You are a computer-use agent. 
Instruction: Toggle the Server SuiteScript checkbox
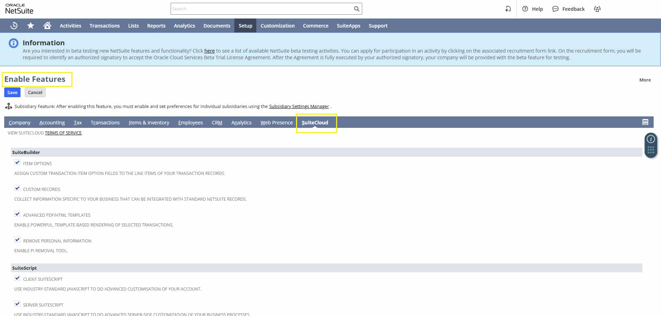(17, 304)
